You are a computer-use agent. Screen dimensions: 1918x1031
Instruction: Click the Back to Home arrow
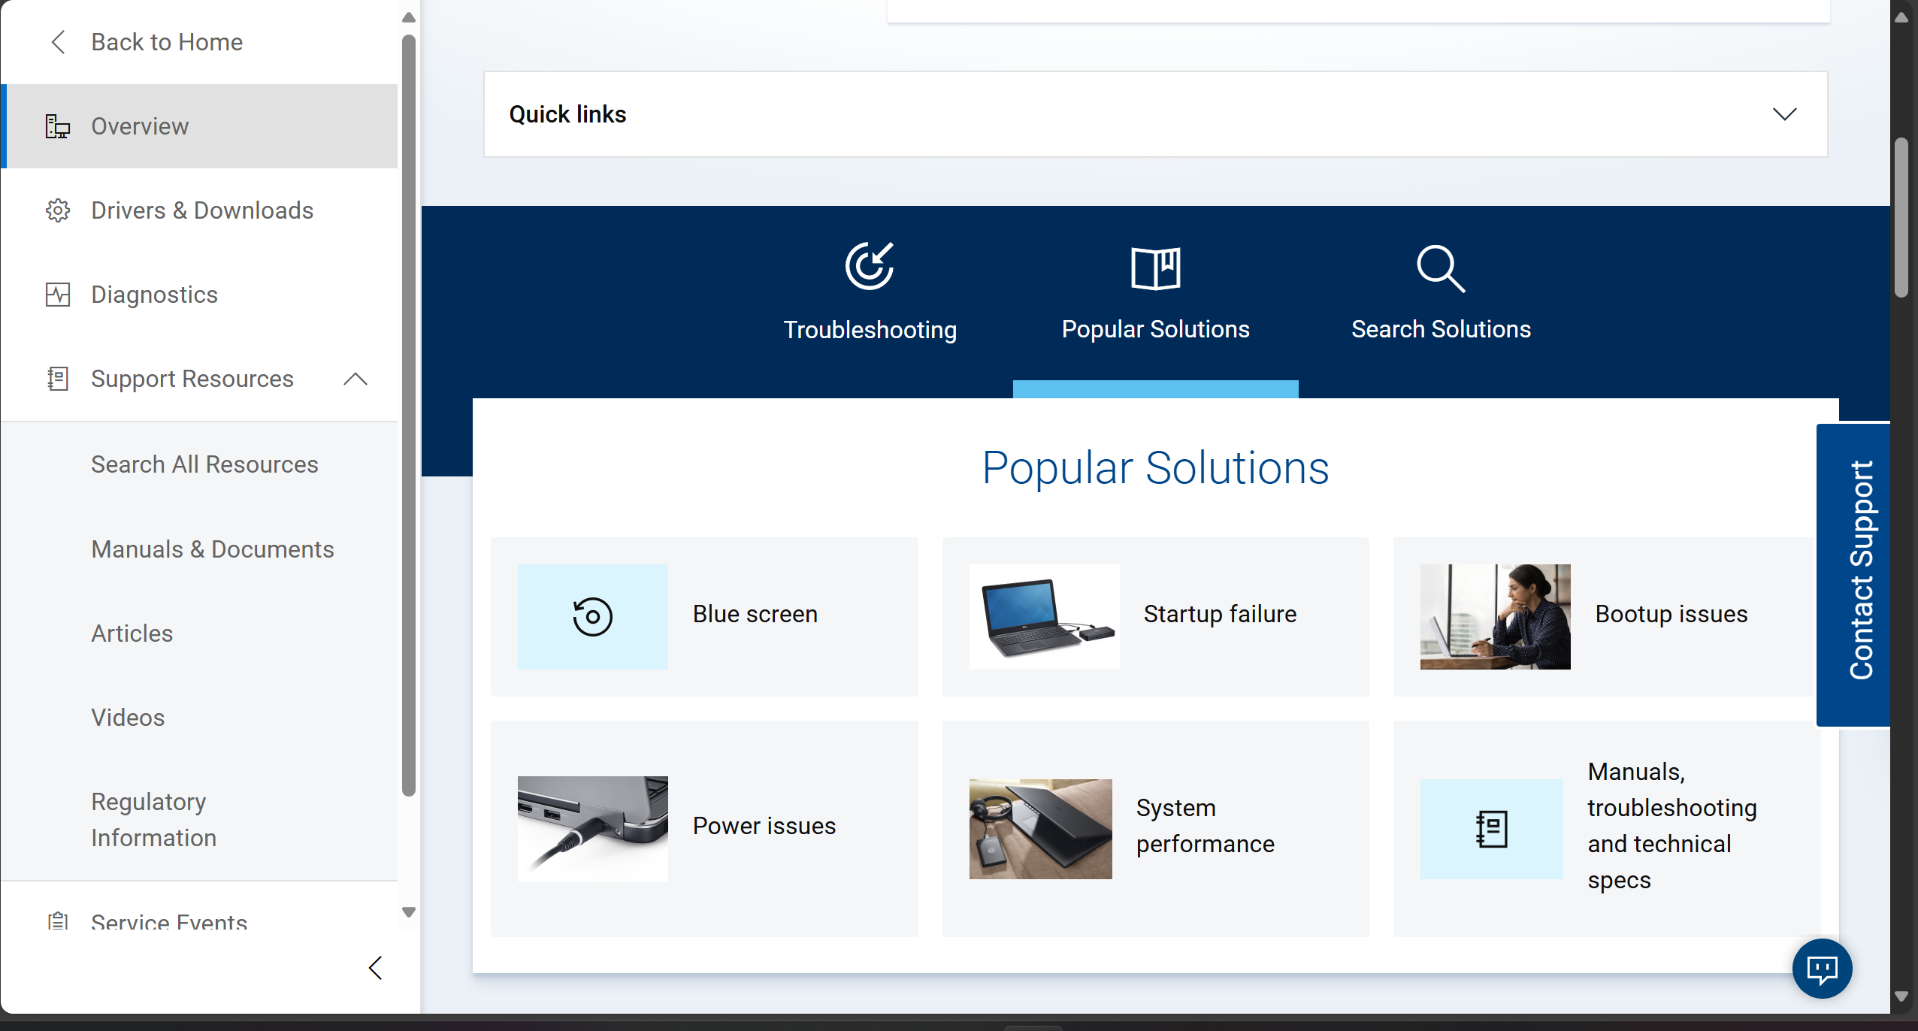tap(59, 42)
